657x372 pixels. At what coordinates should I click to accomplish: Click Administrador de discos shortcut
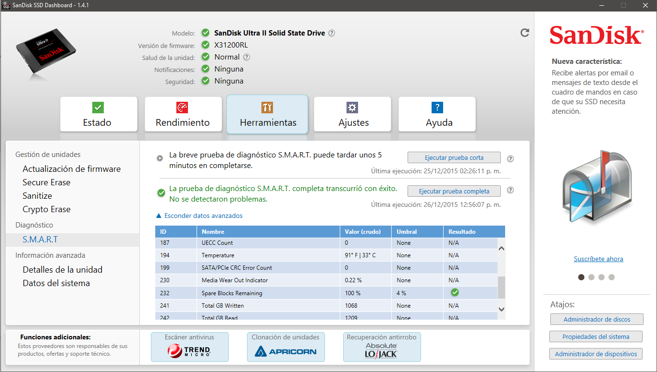(596, 319)
